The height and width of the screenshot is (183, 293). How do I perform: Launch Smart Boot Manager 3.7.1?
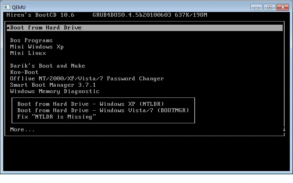tap(53, 85)
